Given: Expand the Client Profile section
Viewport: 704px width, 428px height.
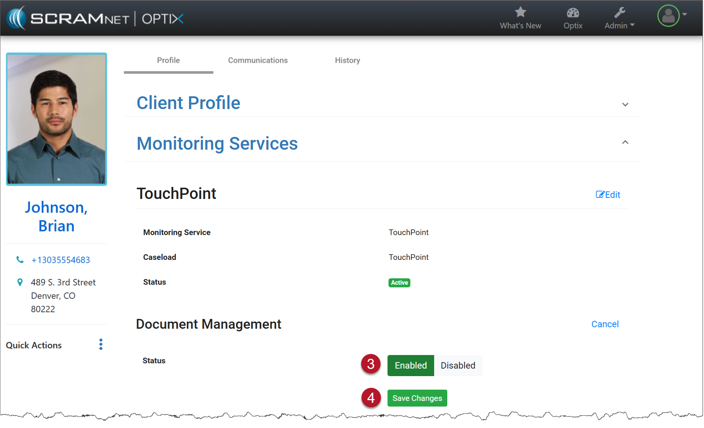Looking at the screenshot, I should pyautogui.click(x=625, y=105).
